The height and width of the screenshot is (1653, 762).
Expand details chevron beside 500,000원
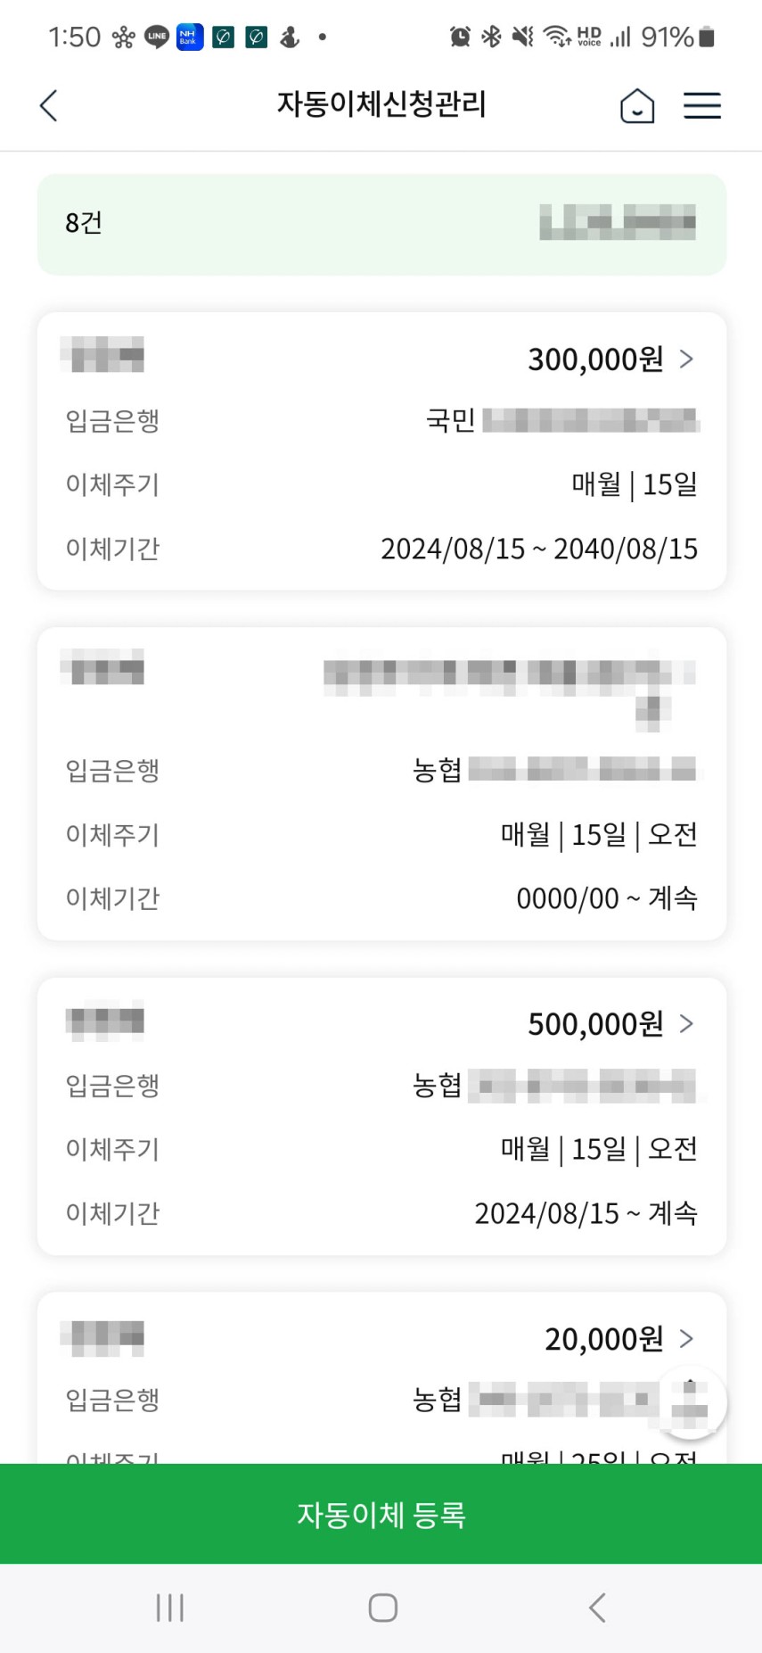tap(686, 1023)
